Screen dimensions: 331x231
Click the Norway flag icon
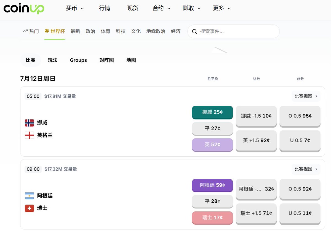pos(30,123)
